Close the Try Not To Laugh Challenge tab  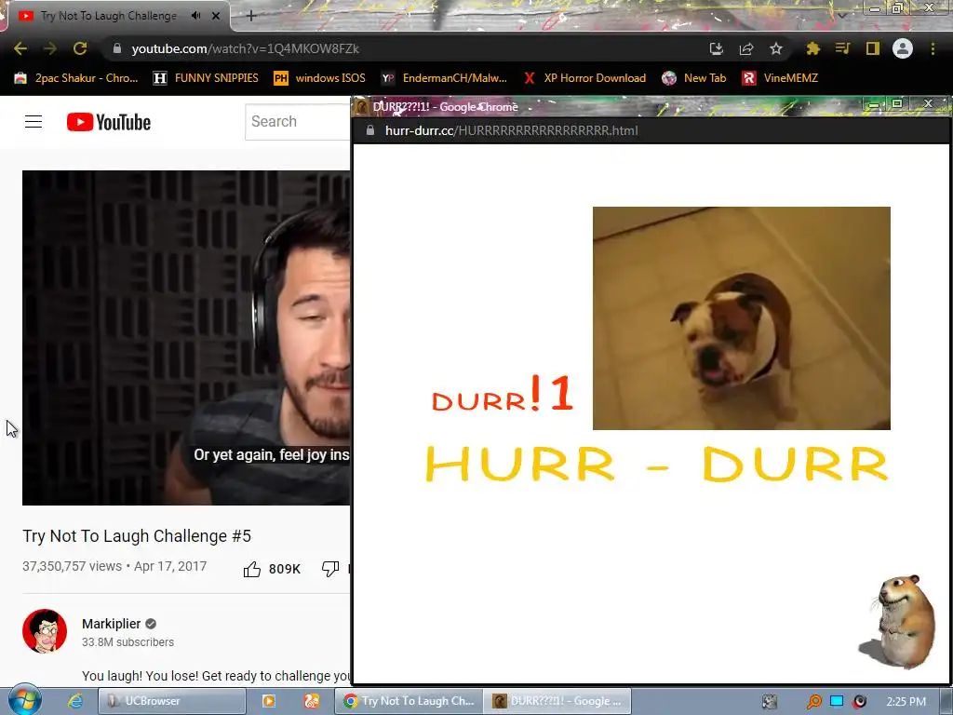216,16
